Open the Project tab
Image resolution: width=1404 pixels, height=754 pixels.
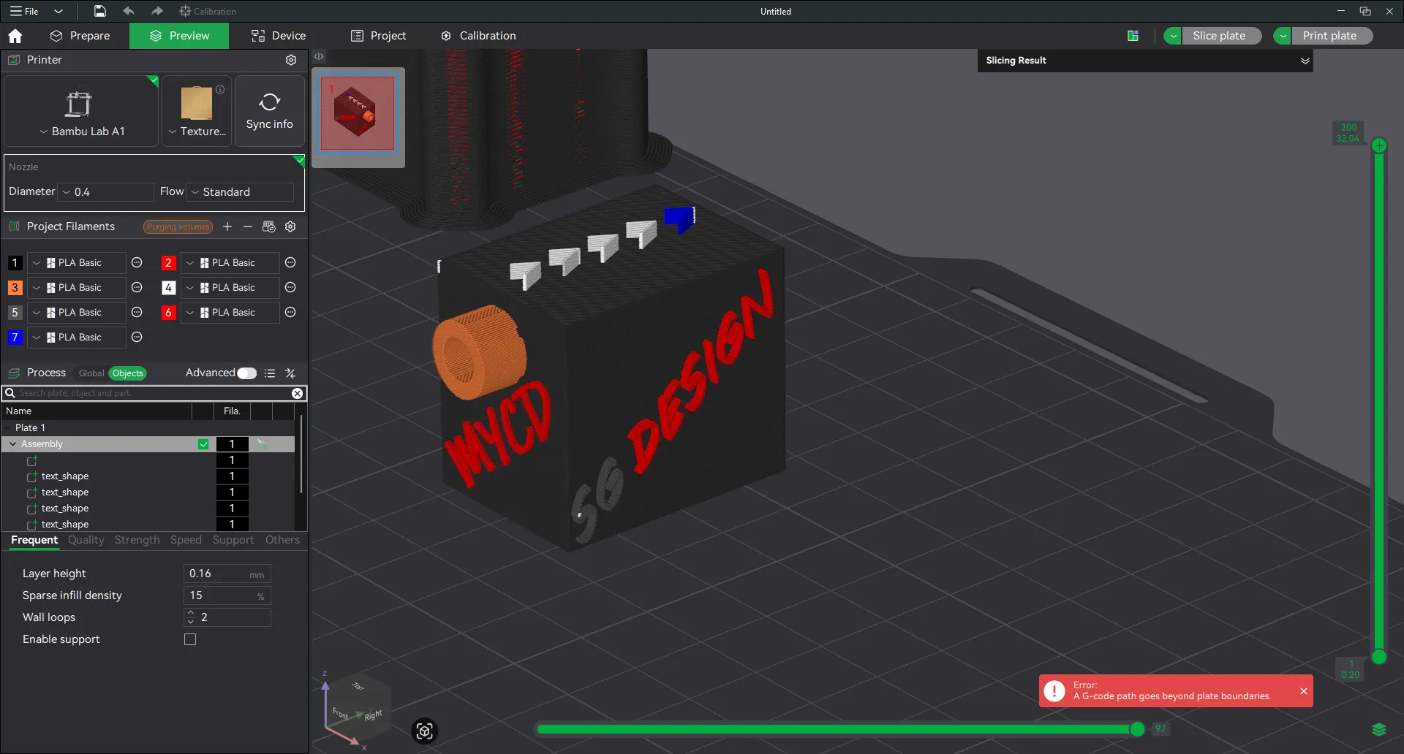click(378, 36)
